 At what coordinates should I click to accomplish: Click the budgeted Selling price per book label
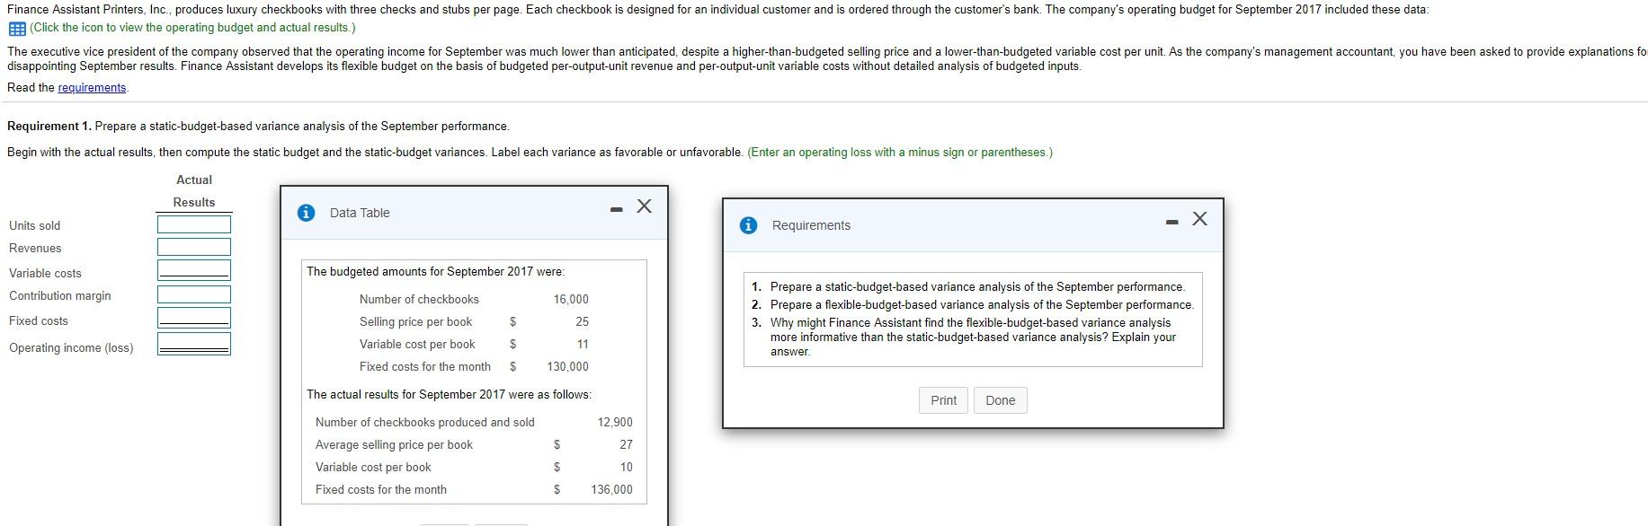pos(415,321)
